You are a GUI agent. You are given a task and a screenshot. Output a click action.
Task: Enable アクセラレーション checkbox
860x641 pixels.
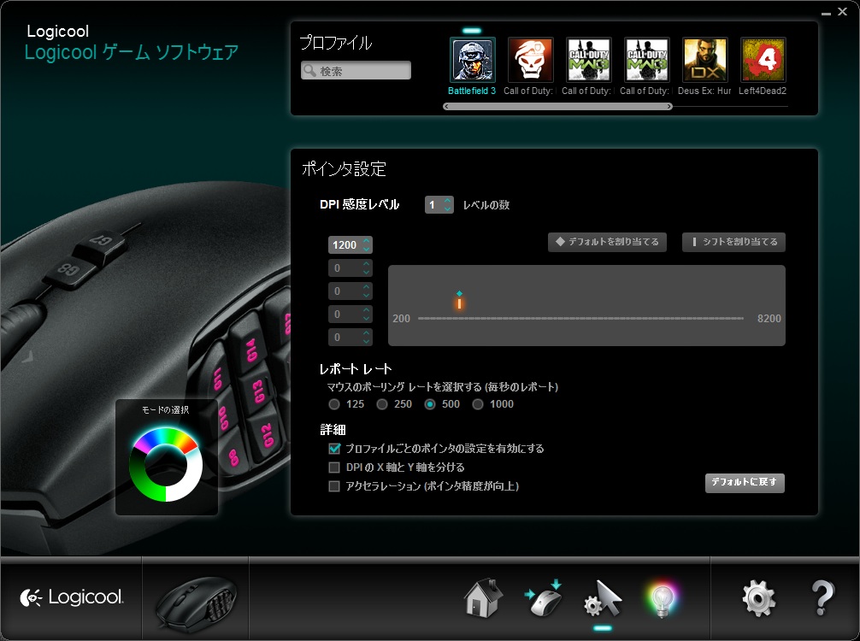pos(334,485)
